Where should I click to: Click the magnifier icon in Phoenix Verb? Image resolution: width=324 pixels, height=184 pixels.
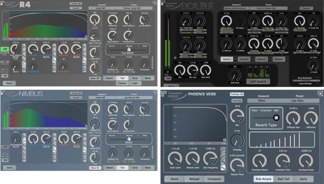click(319, 93)
